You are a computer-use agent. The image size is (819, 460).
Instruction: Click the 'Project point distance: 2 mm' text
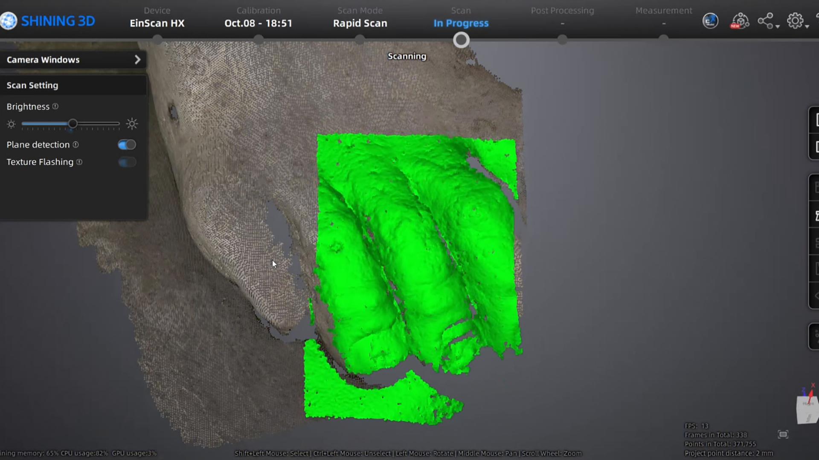coord(729,453)
